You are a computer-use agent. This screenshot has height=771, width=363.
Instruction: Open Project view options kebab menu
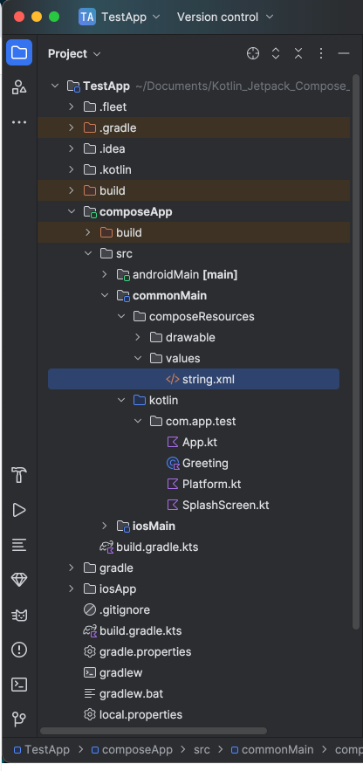[321, 53]
